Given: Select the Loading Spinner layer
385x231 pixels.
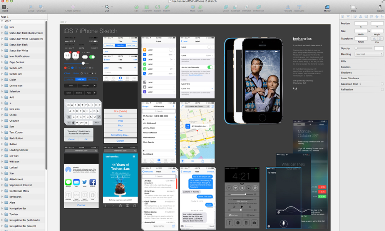Looking at the screenshot, I should click(x=18, y=150).
